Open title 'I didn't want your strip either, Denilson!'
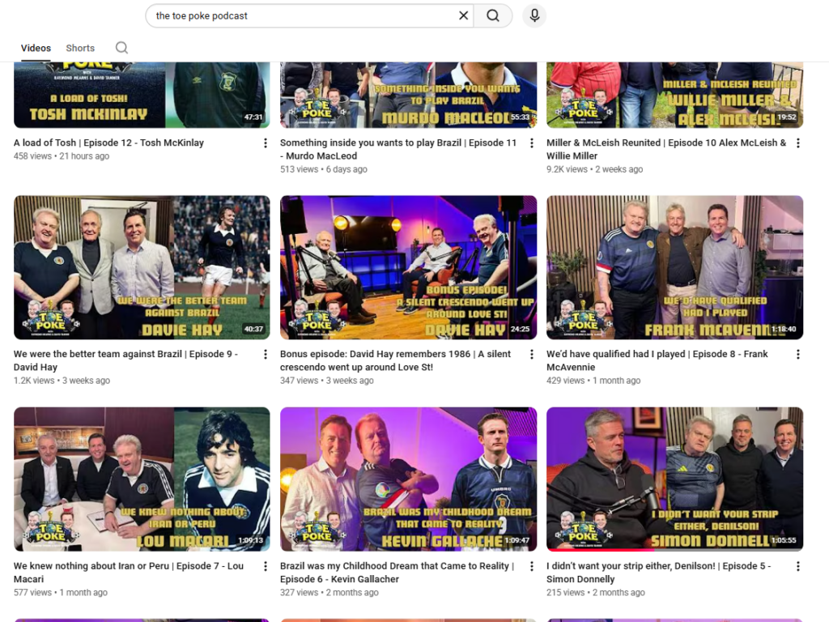This screenshot has height=622, width=829. pos(659,573)
